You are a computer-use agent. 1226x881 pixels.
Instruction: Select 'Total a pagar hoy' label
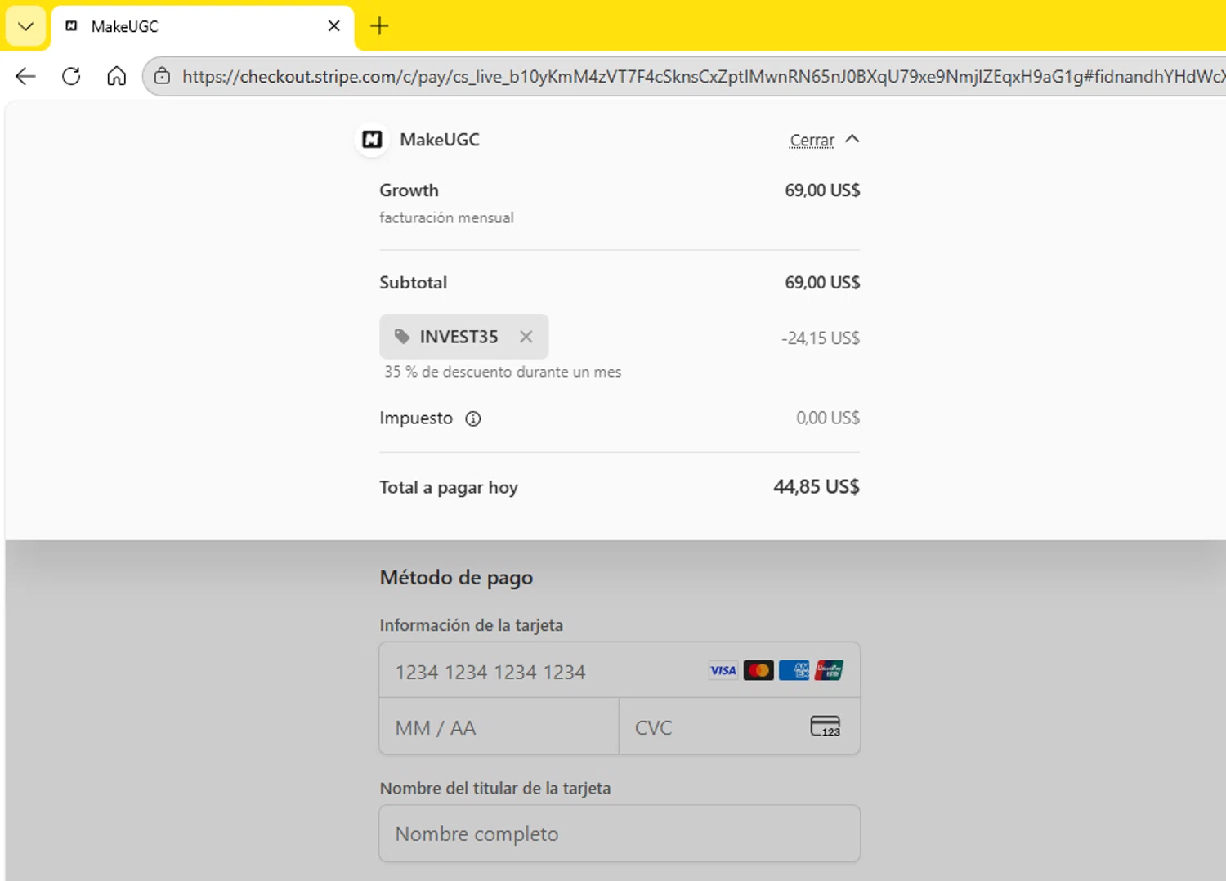(x=449, y=488)
